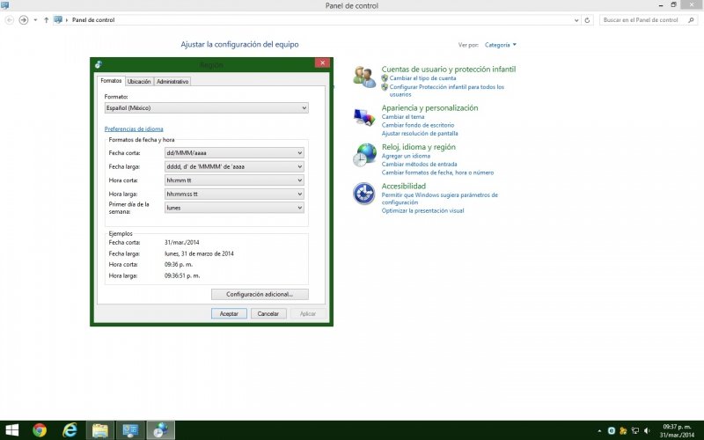Open the Fecha corta format dropdown

coord(234,152)
